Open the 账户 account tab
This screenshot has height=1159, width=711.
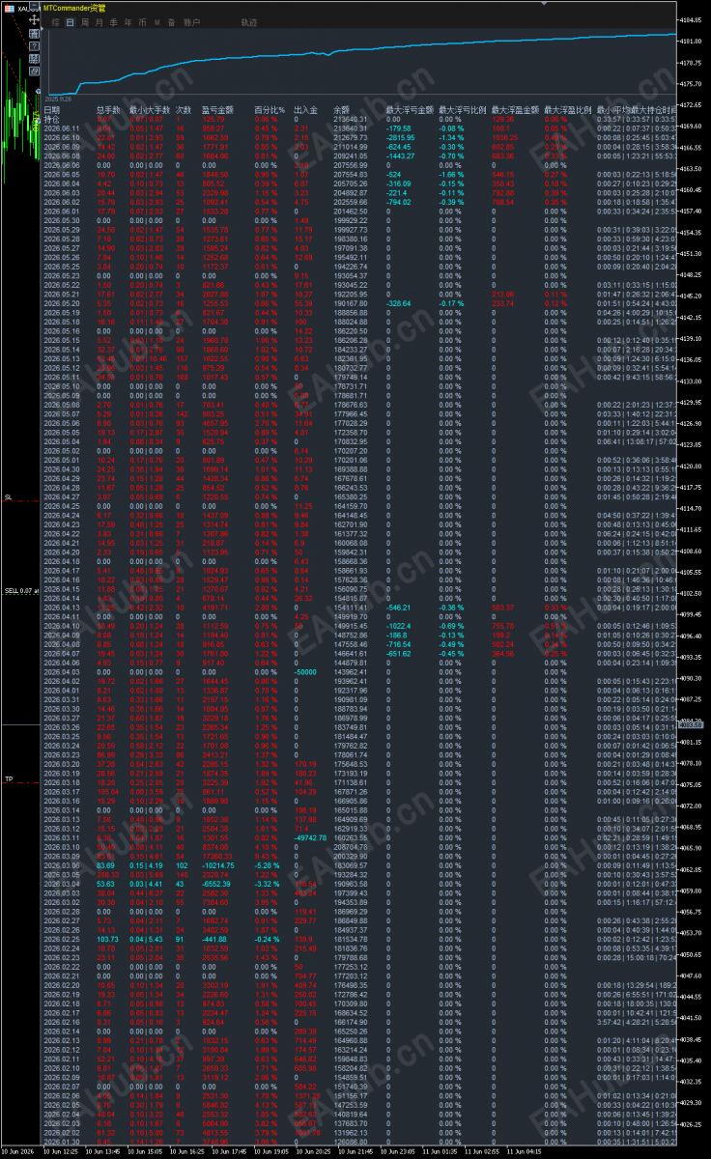pyautogui.click(x=191, y=22)
